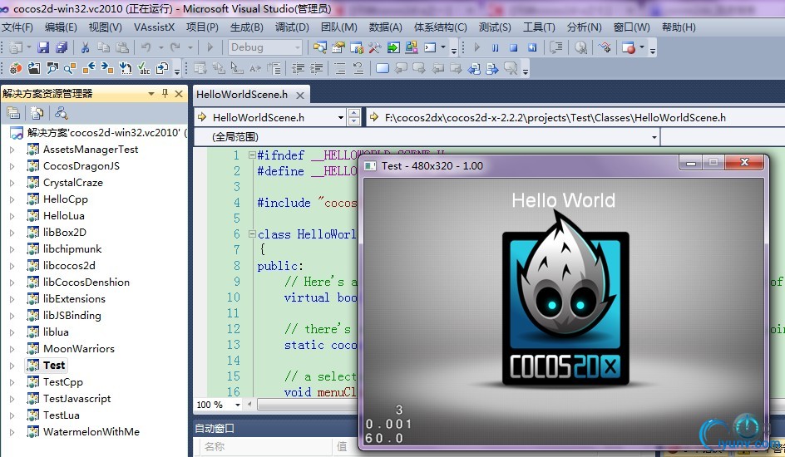Select the TestCpp project
This screenshot has width=785, height=457.
62,382
